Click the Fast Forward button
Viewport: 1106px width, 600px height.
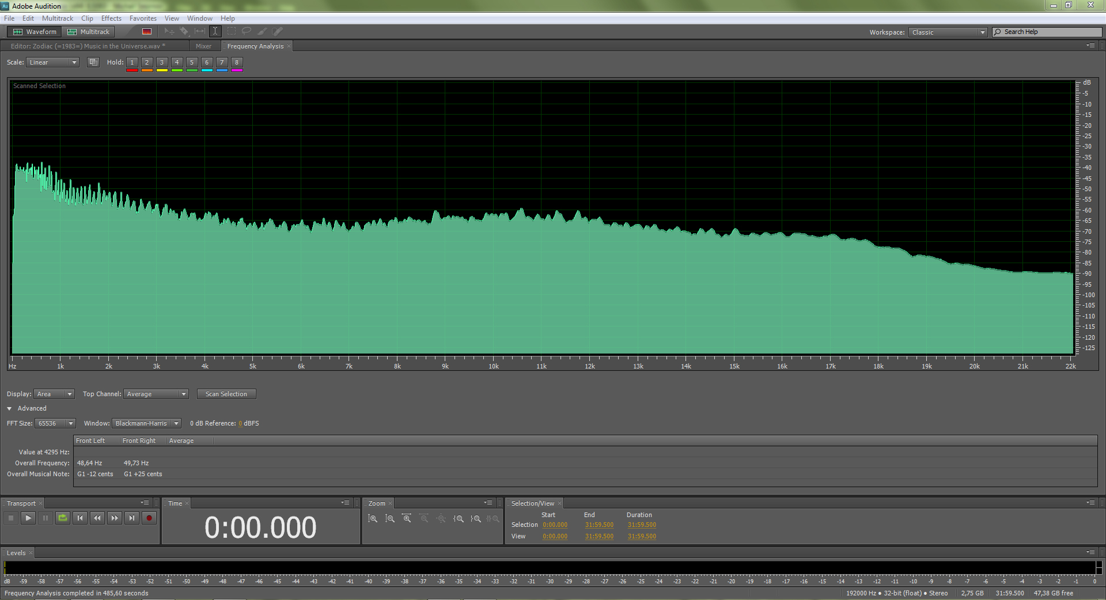tap(115, 518)
